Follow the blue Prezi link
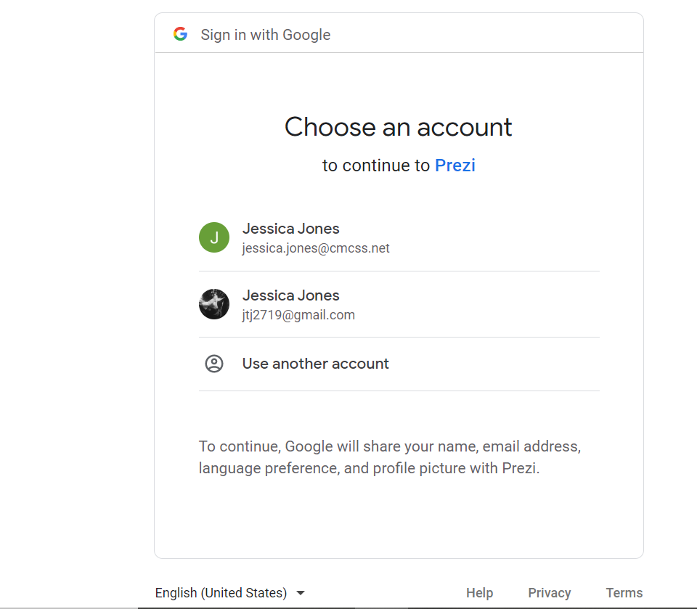Viewport: 697px width, 609px height. (455, 165)
